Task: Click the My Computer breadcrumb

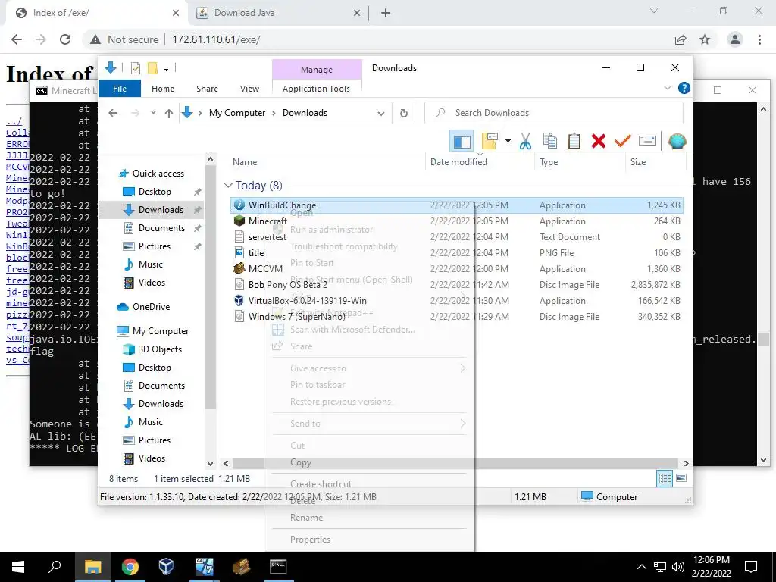Action: (x=237, y=114)
